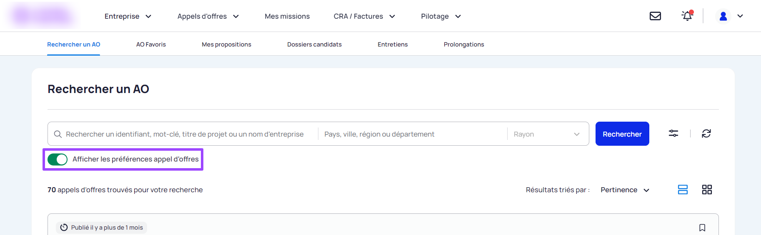Click the refresh search icon
The image size is (761, 235).
click(706, 133)
